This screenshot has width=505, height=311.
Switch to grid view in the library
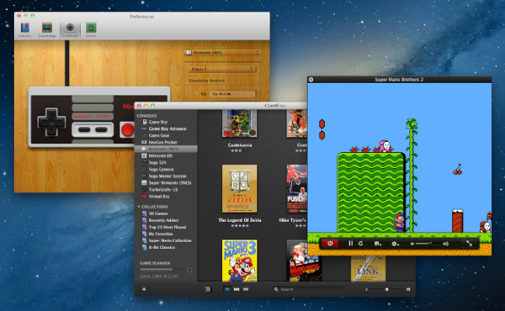227,289
